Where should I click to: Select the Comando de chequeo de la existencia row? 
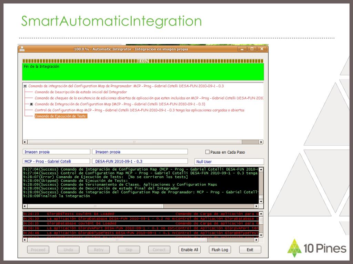[149, 98]
